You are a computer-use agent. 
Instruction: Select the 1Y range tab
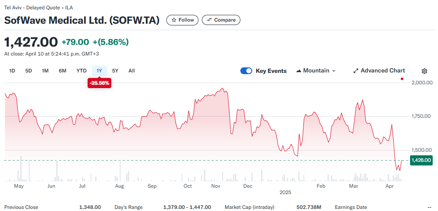pyautogui.click(x=99, y=71)
